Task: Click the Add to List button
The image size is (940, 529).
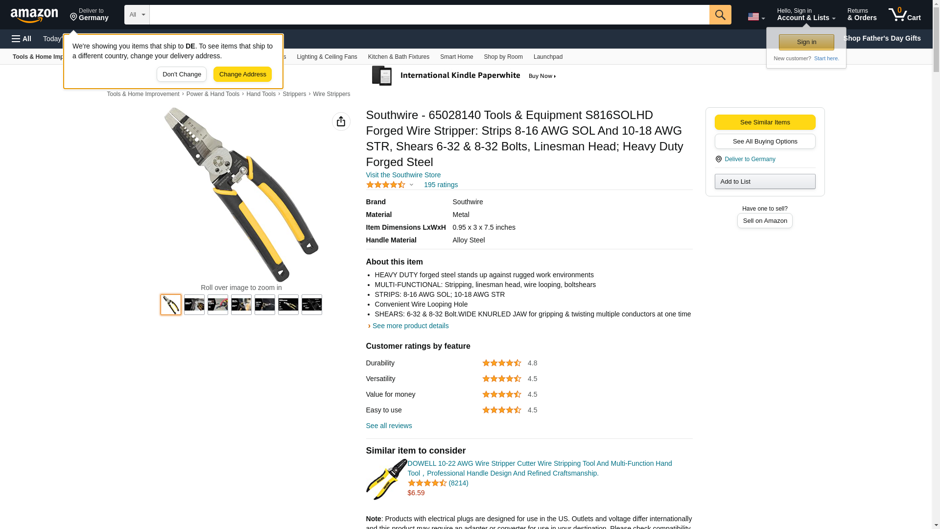Action: click(765, 182)
